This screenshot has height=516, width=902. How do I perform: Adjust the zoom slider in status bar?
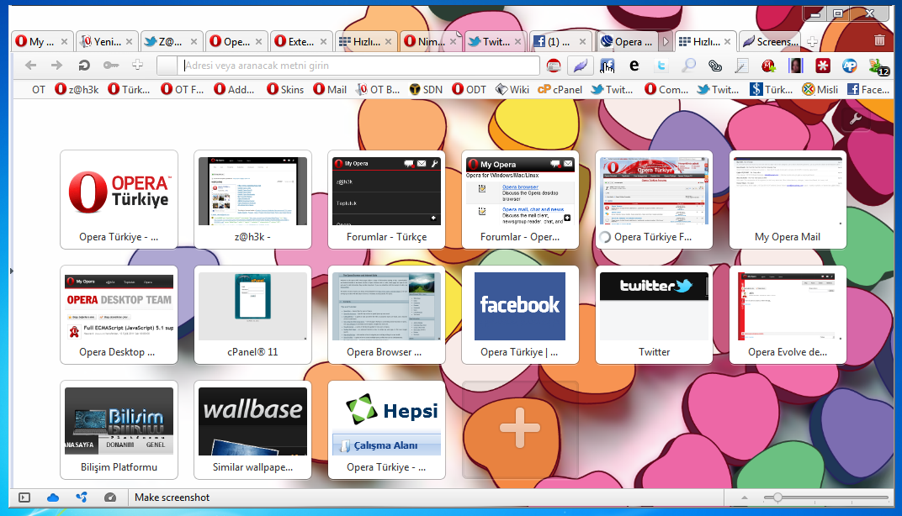[x=826, y=498]
